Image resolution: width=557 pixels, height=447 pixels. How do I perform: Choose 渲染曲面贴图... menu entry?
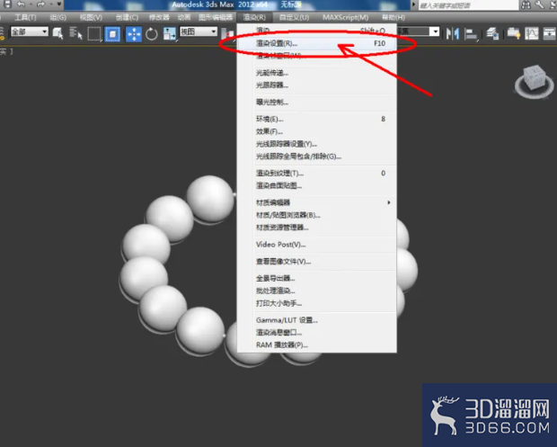point(317,185)
